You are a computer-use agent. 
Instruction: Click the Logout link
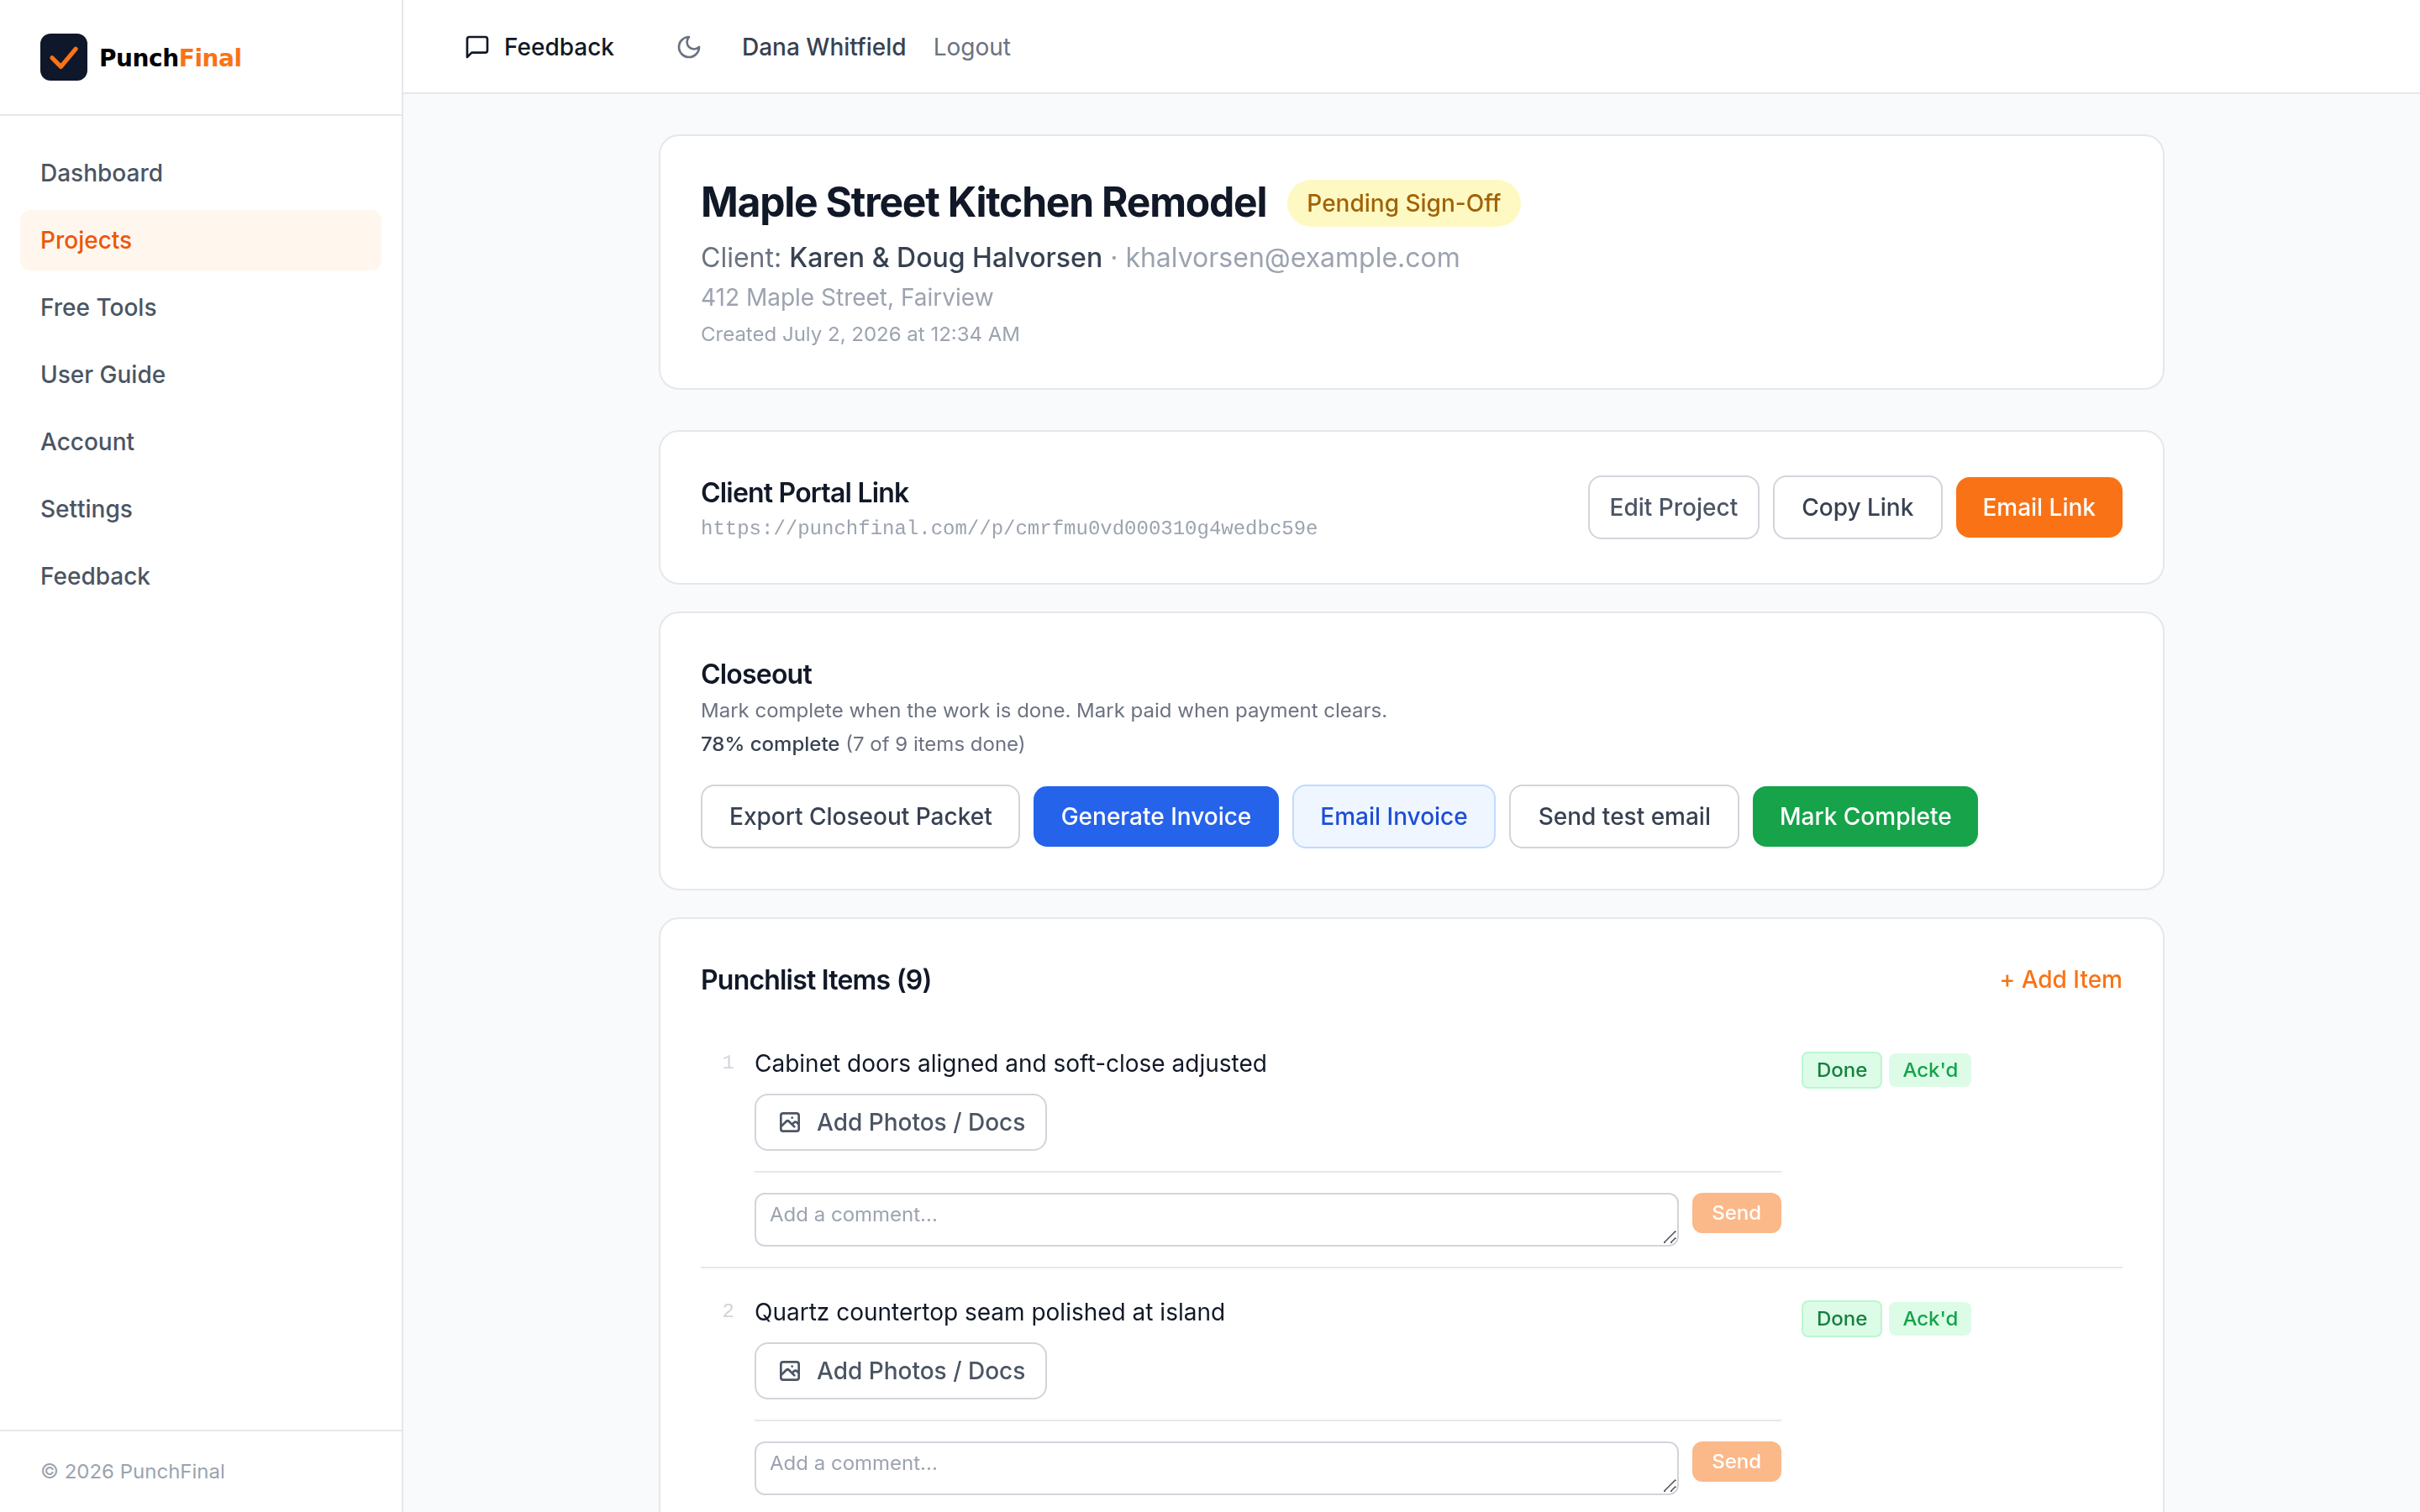971,47
